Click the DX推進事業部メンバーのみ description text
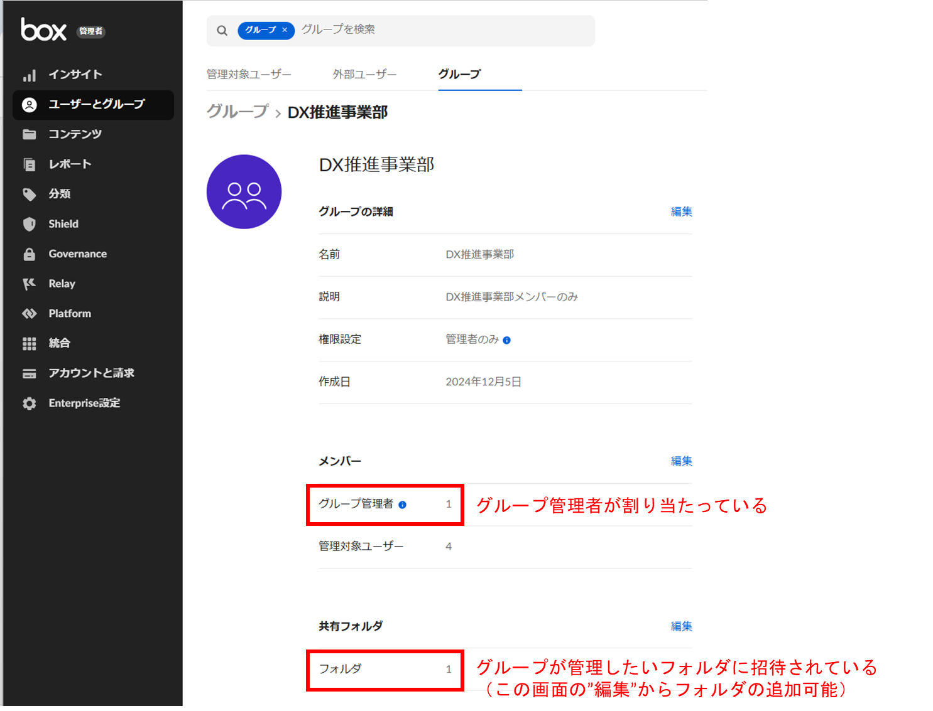The width and height of the screenshot is (933, 711). click(x=511, y=297)
